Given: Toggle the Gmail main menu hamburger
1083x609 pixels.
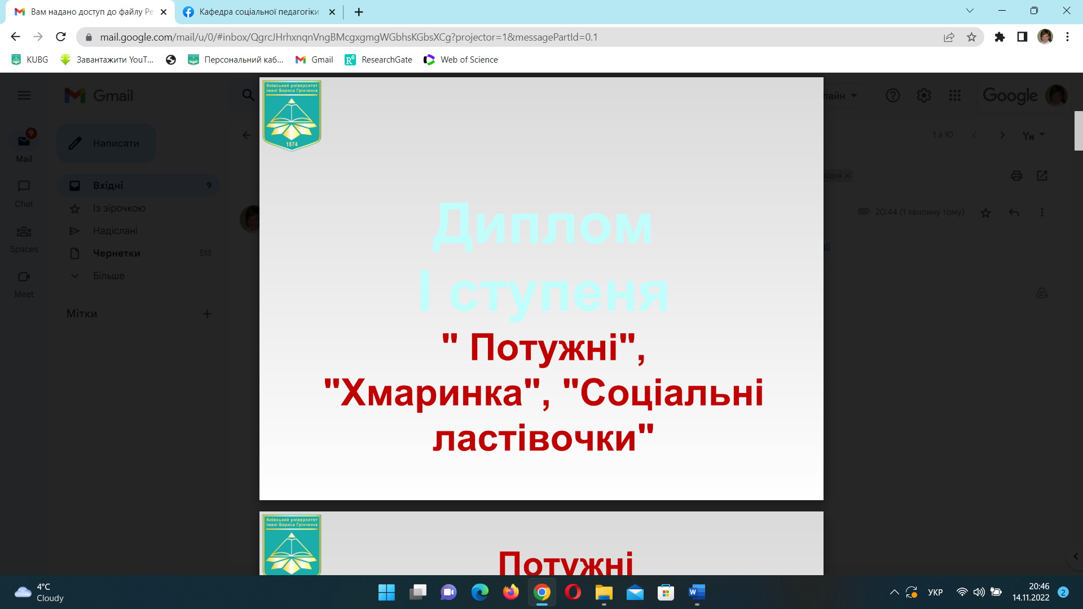Looking at the screenshot, I should click(24, 95).
